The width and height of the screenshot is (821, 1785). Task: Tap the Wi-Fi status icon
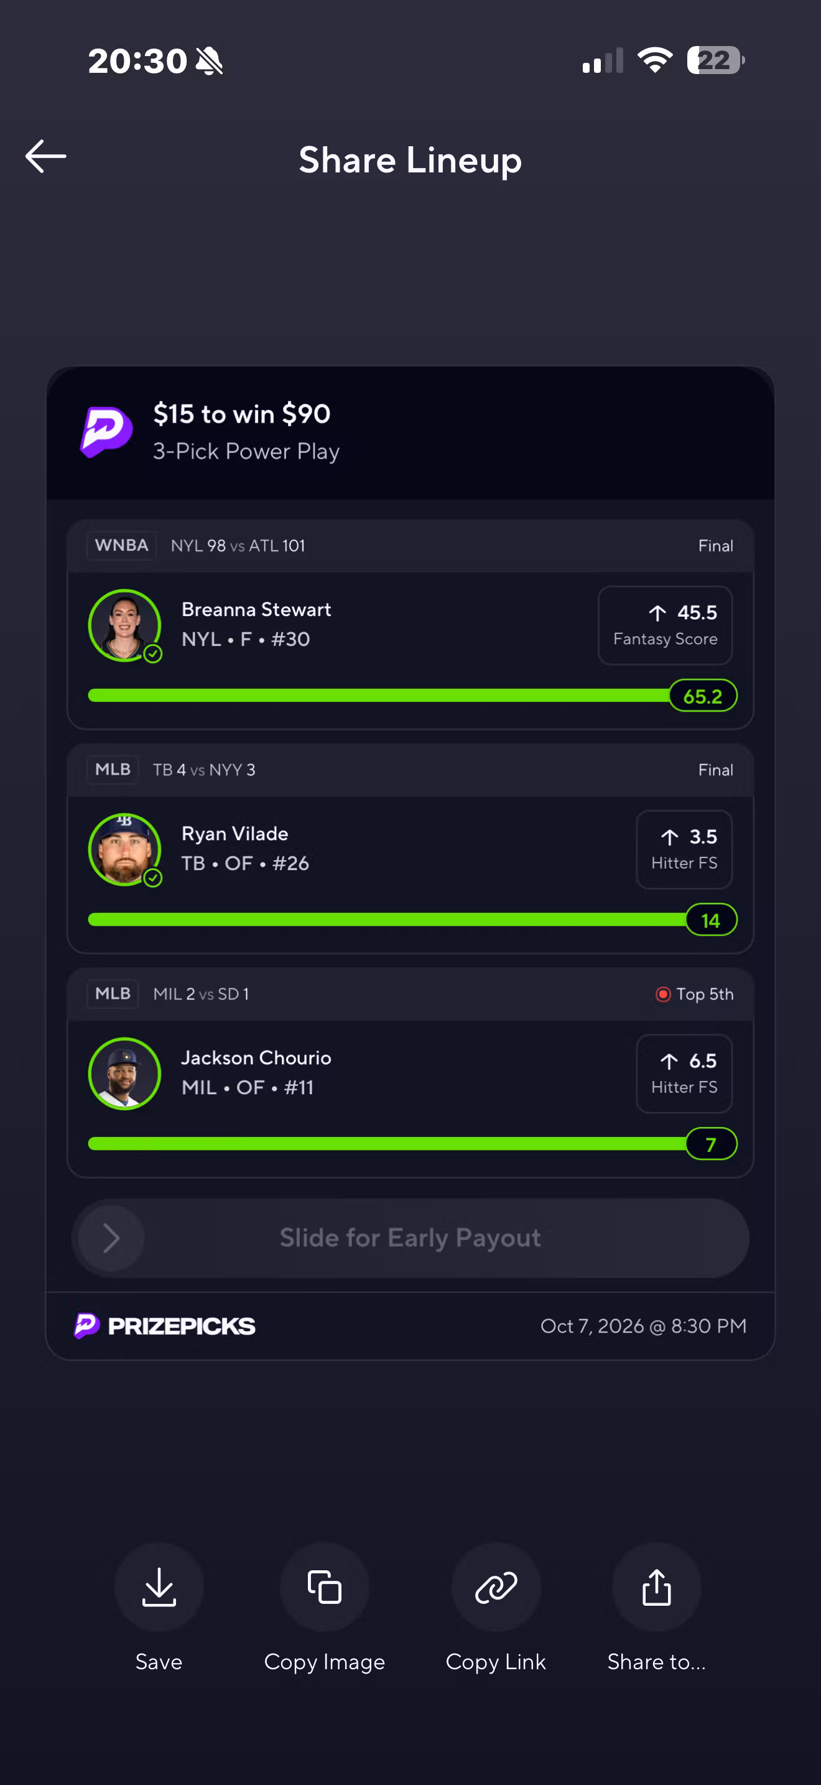point(656,60)
